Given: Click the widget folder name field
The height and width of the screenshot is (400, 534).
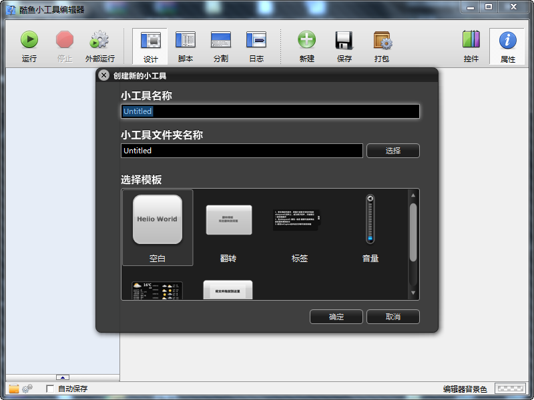Looking at the screenshot, I should [242, 151].
